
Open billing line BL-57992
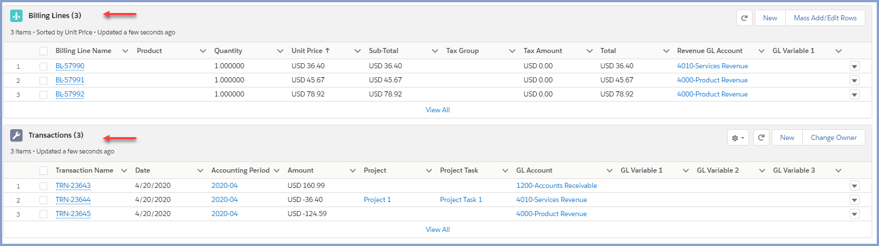coord(70,94)
